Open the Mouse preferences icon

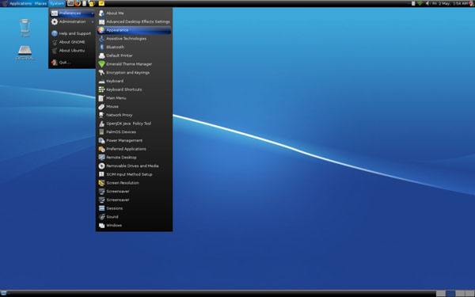(x=101, y=106)
